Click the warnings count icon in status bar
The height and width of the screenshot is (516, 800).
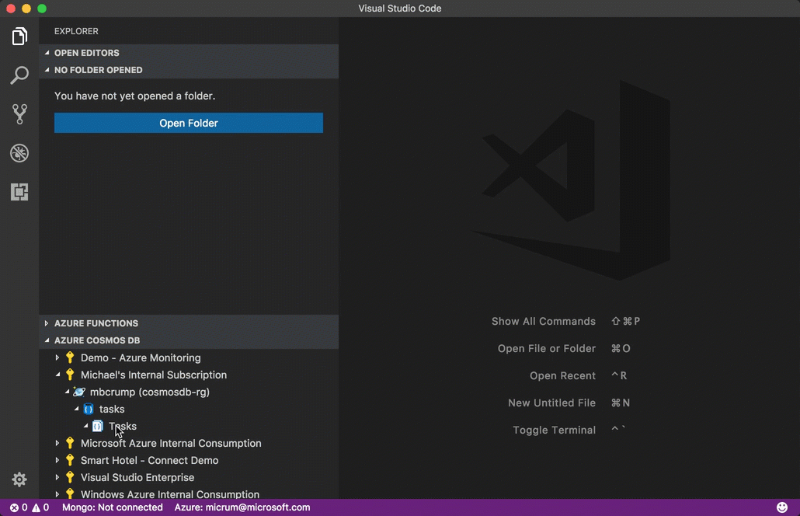(37, 507)
